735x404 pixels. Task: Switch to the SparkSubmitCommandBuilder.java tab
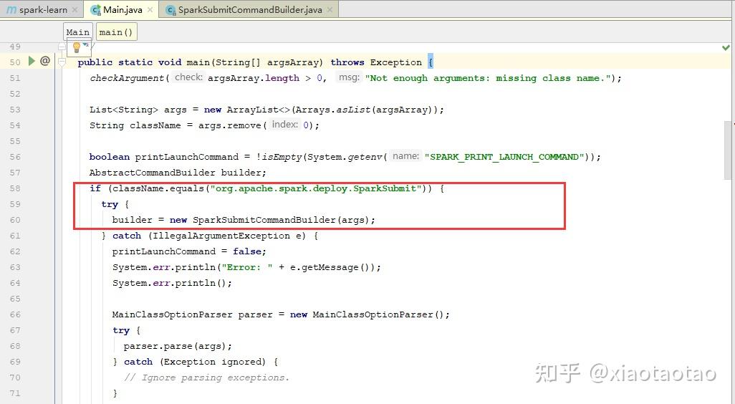(250, 9)
